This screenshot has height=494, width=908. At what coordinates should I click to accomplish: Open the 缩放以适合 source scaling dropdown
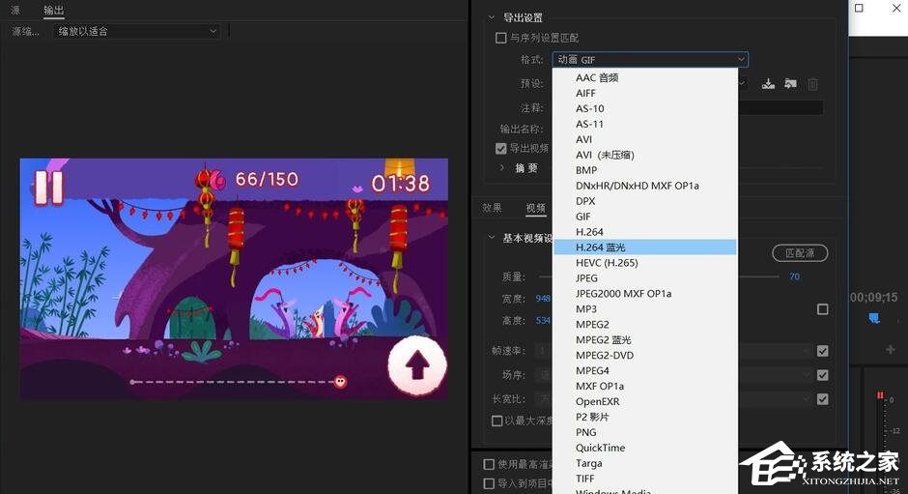tap(136, 31)
